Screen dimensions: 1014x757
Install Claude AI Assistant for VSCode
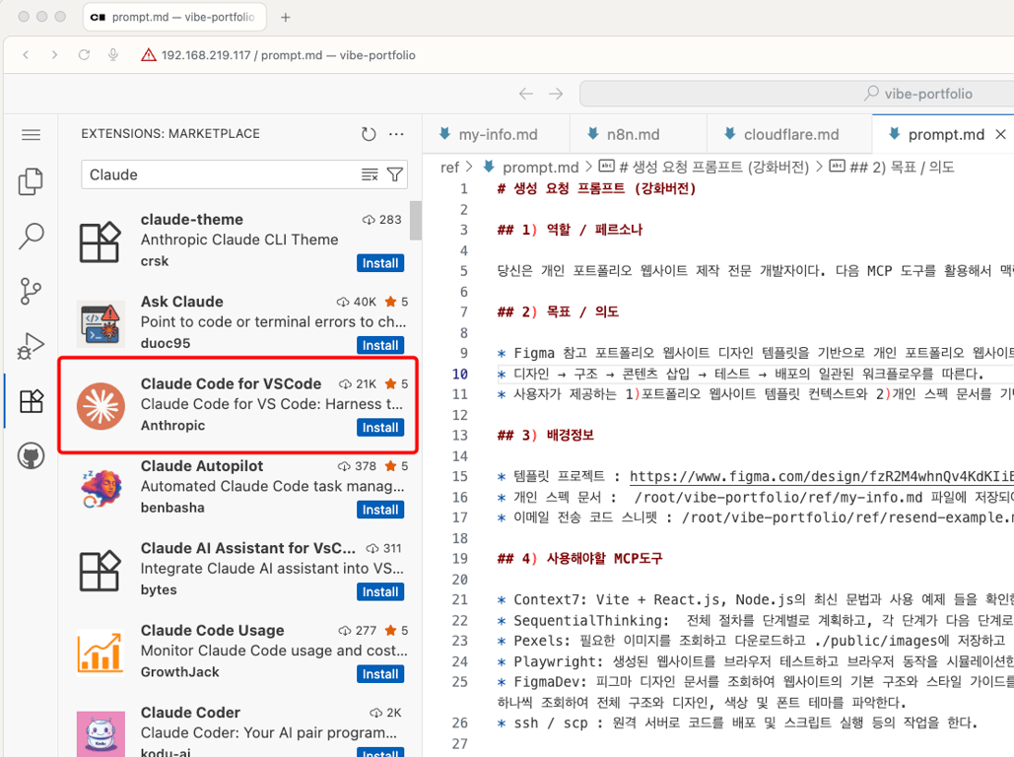pos(380,592)
